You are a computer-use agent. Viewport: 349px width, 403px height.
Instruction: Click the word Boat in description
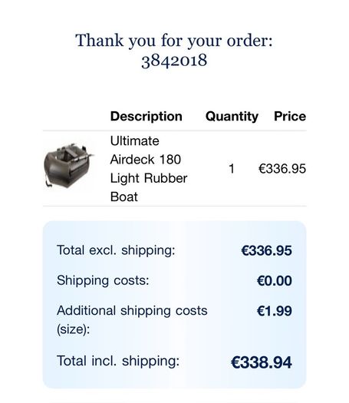coord(124,197)
